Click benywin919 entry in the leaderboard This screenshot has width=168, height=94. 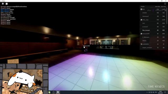click(x=153, y=34)
